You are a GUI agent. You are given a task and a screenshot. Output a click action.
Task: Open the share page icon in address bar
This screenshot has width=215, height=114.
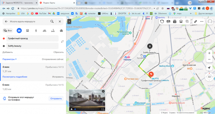tap(158, 8)
